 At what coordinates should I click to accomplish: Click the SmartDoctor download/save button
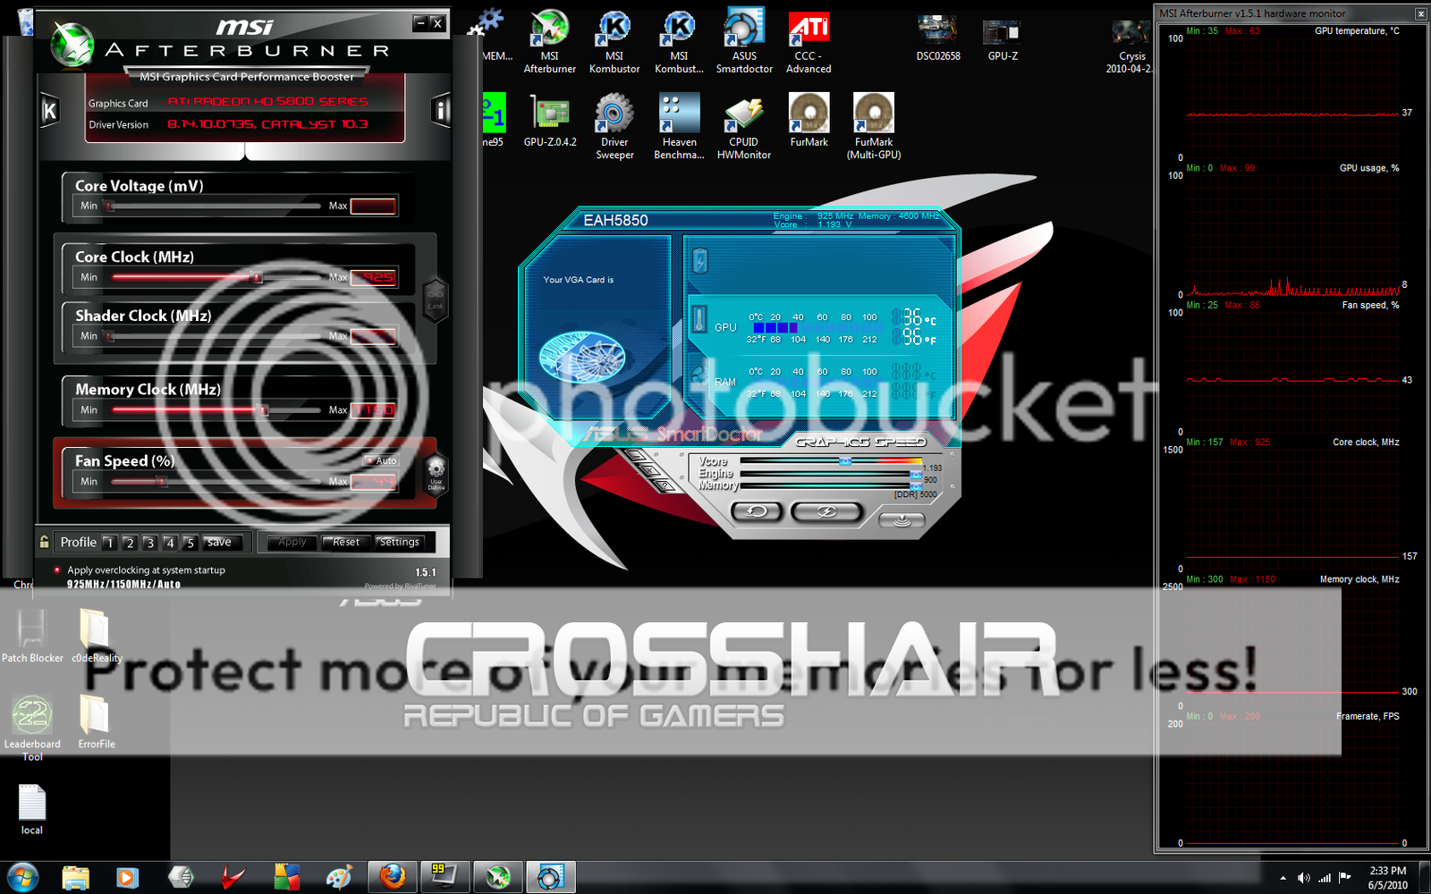902,520
